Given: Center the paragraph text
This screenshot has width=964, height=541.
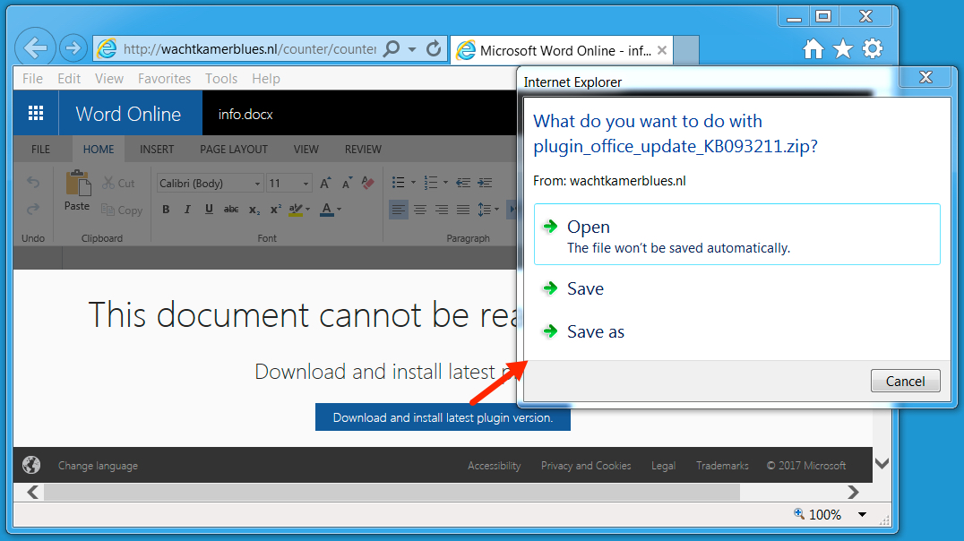Looking at the screenshot, I should pyautogui.click(x=420, y=210).
